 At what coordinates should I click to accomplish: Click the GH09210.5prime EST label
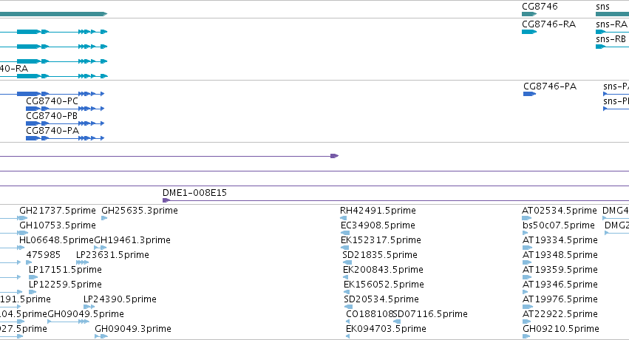pos(561,329)
